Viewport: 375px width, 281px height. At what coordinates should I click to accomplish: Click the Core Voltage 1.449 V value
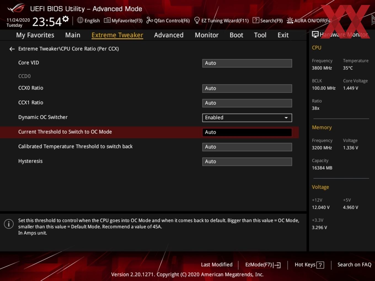(350, 88)
